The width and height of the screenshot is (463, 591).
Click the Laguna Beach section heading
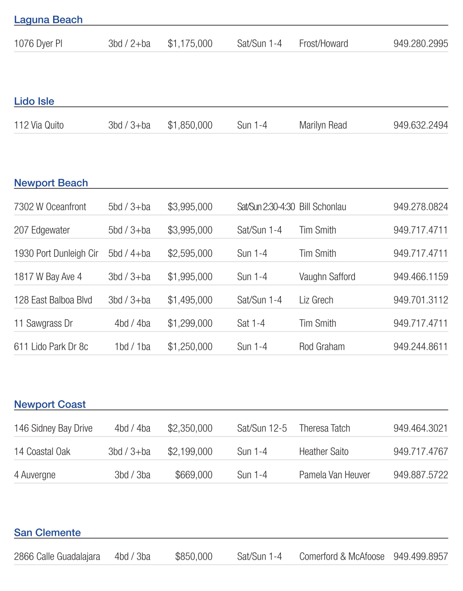[x=48, y=20]
